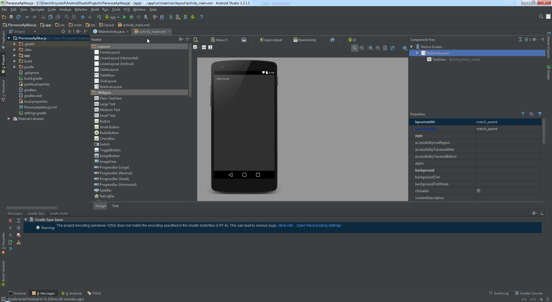Toggle the Project tool window stripe button
Screen dimensions: 552x302
(3, 64)
